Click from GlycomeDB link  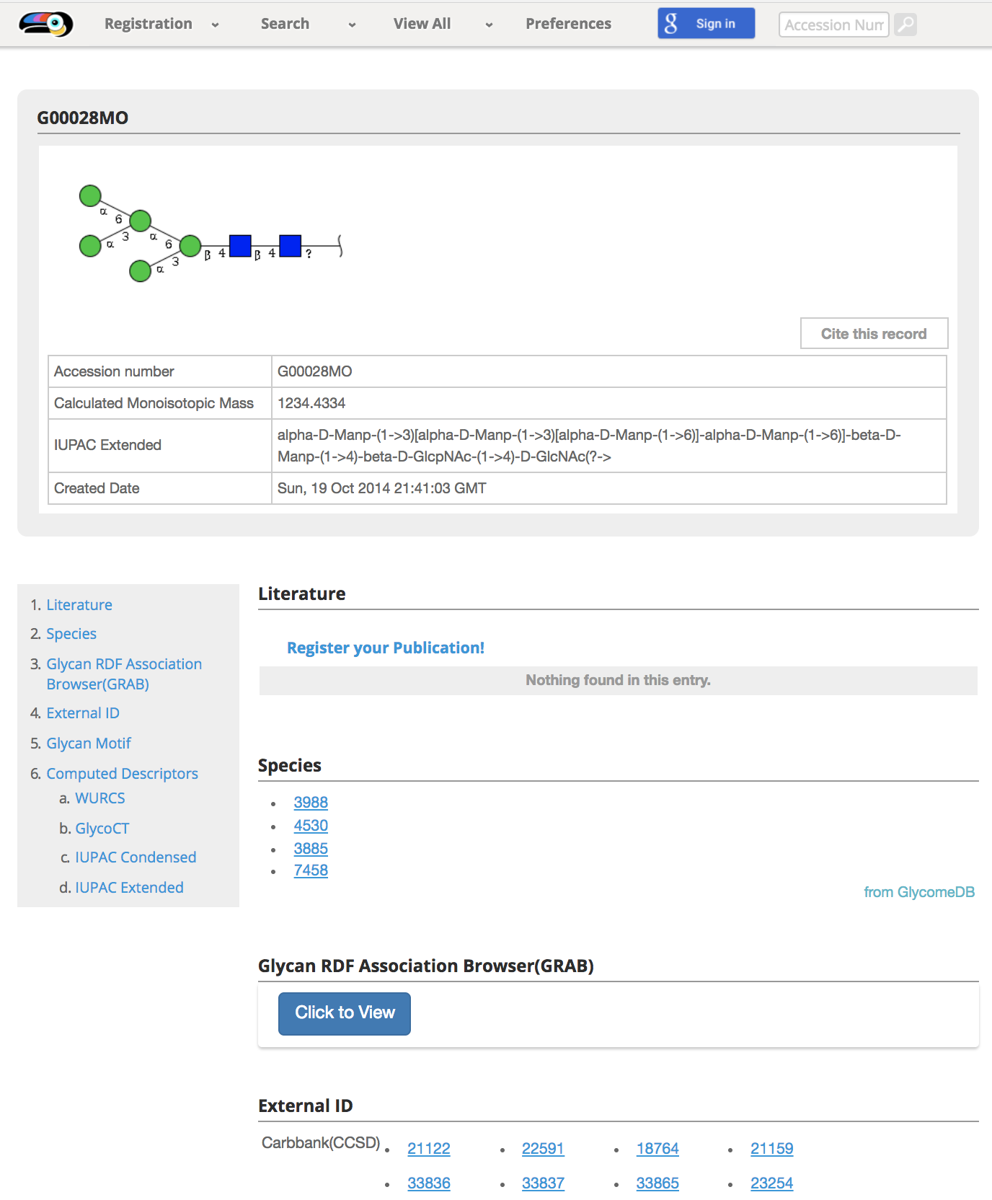[919, 892]
